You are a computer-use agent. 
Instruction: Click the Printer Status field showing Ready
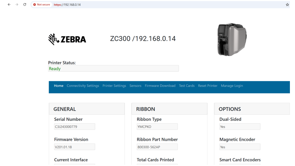click(x=113, y=68)
